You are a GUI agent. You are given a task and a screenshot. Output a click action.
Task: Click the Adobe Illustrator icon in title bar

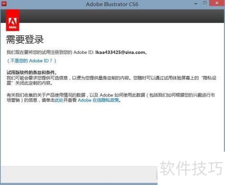(4, 4)
